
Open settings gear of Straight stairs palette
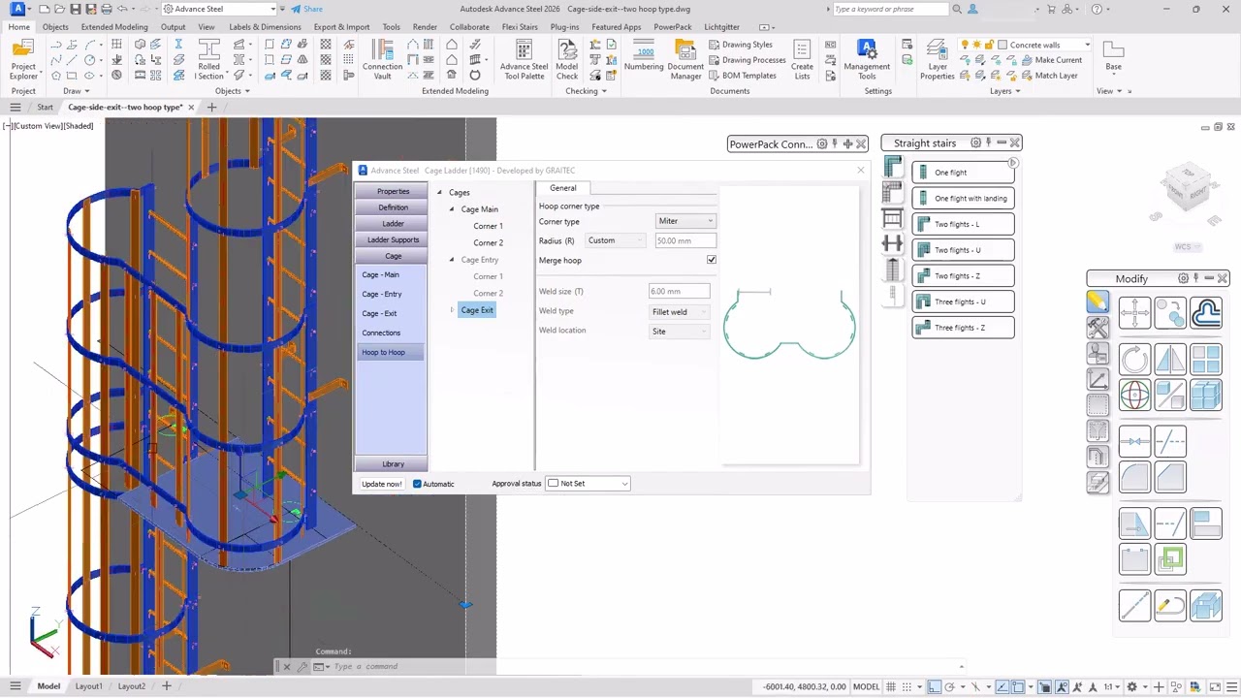[975, 143]
